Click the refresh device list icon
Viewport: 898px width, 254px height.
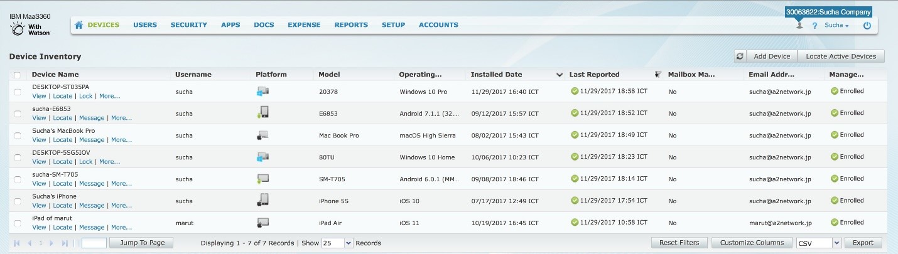pyautogui.click(x=740, y=56)
